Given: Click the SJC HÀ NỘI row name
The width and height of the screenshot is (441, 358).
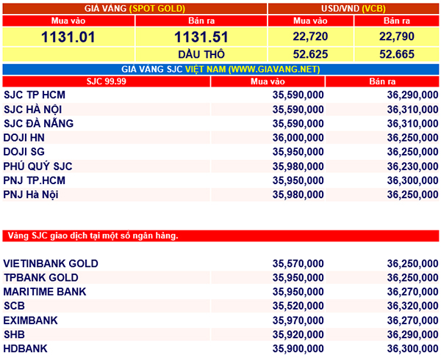Looking at the screenshot, I should pos(32,109).
